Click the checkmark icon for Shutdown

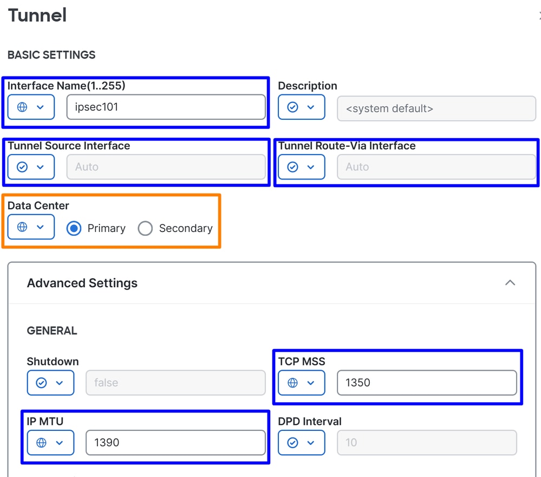point(41,383)
